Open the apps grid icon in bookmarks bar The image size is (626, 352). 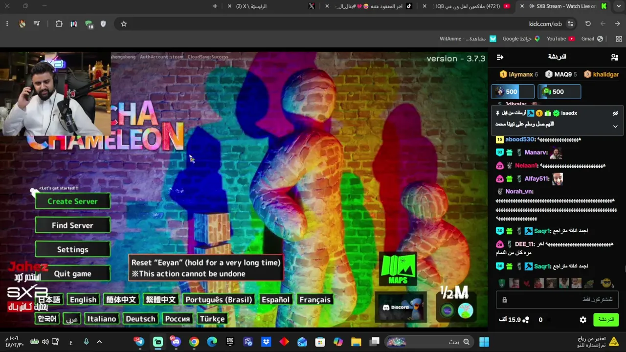point(619,39)
